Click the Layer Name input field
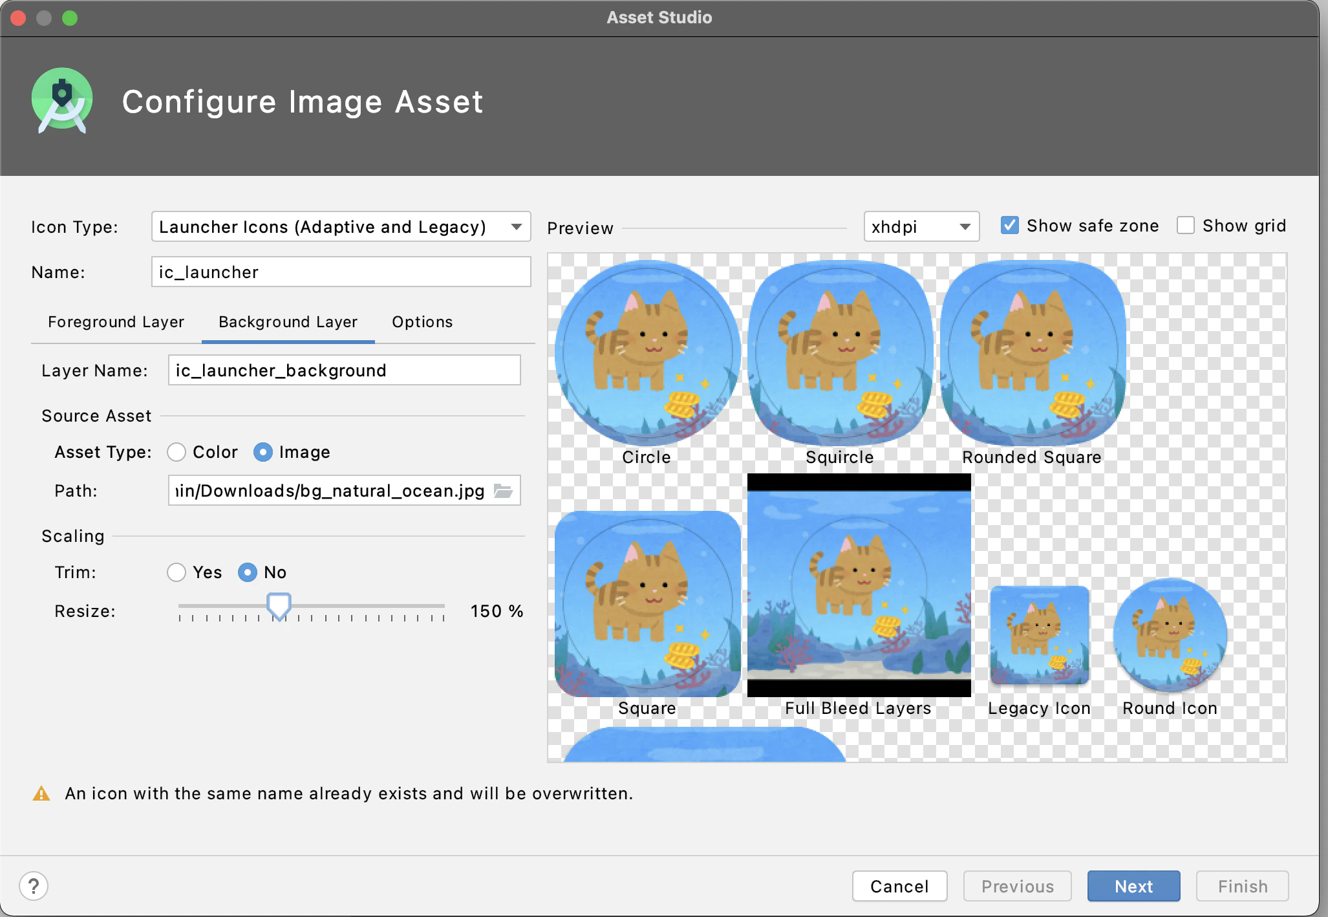Screen dimensions: 1328x917 345,371
